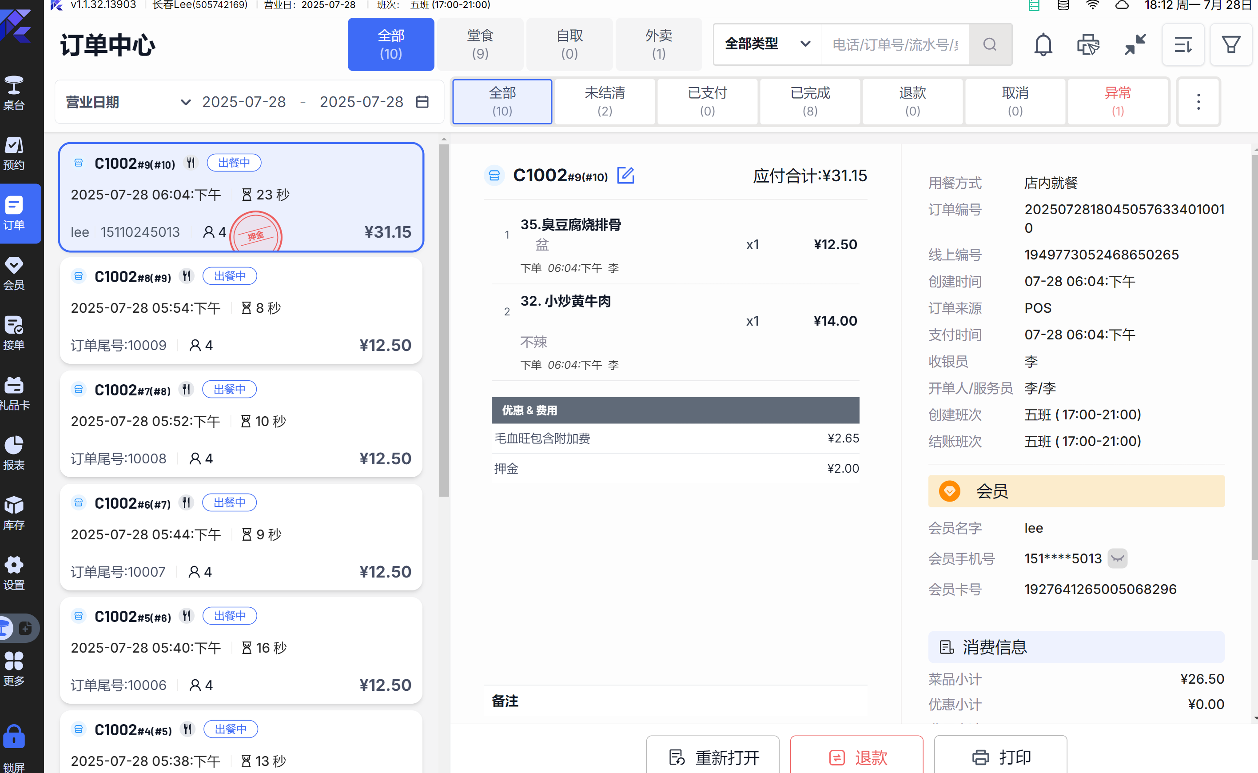Viewport: 1258px width, 773px height.
Task: Click the 毛血旺包含附加费 fee row
Action: click(x=675, y=438)
